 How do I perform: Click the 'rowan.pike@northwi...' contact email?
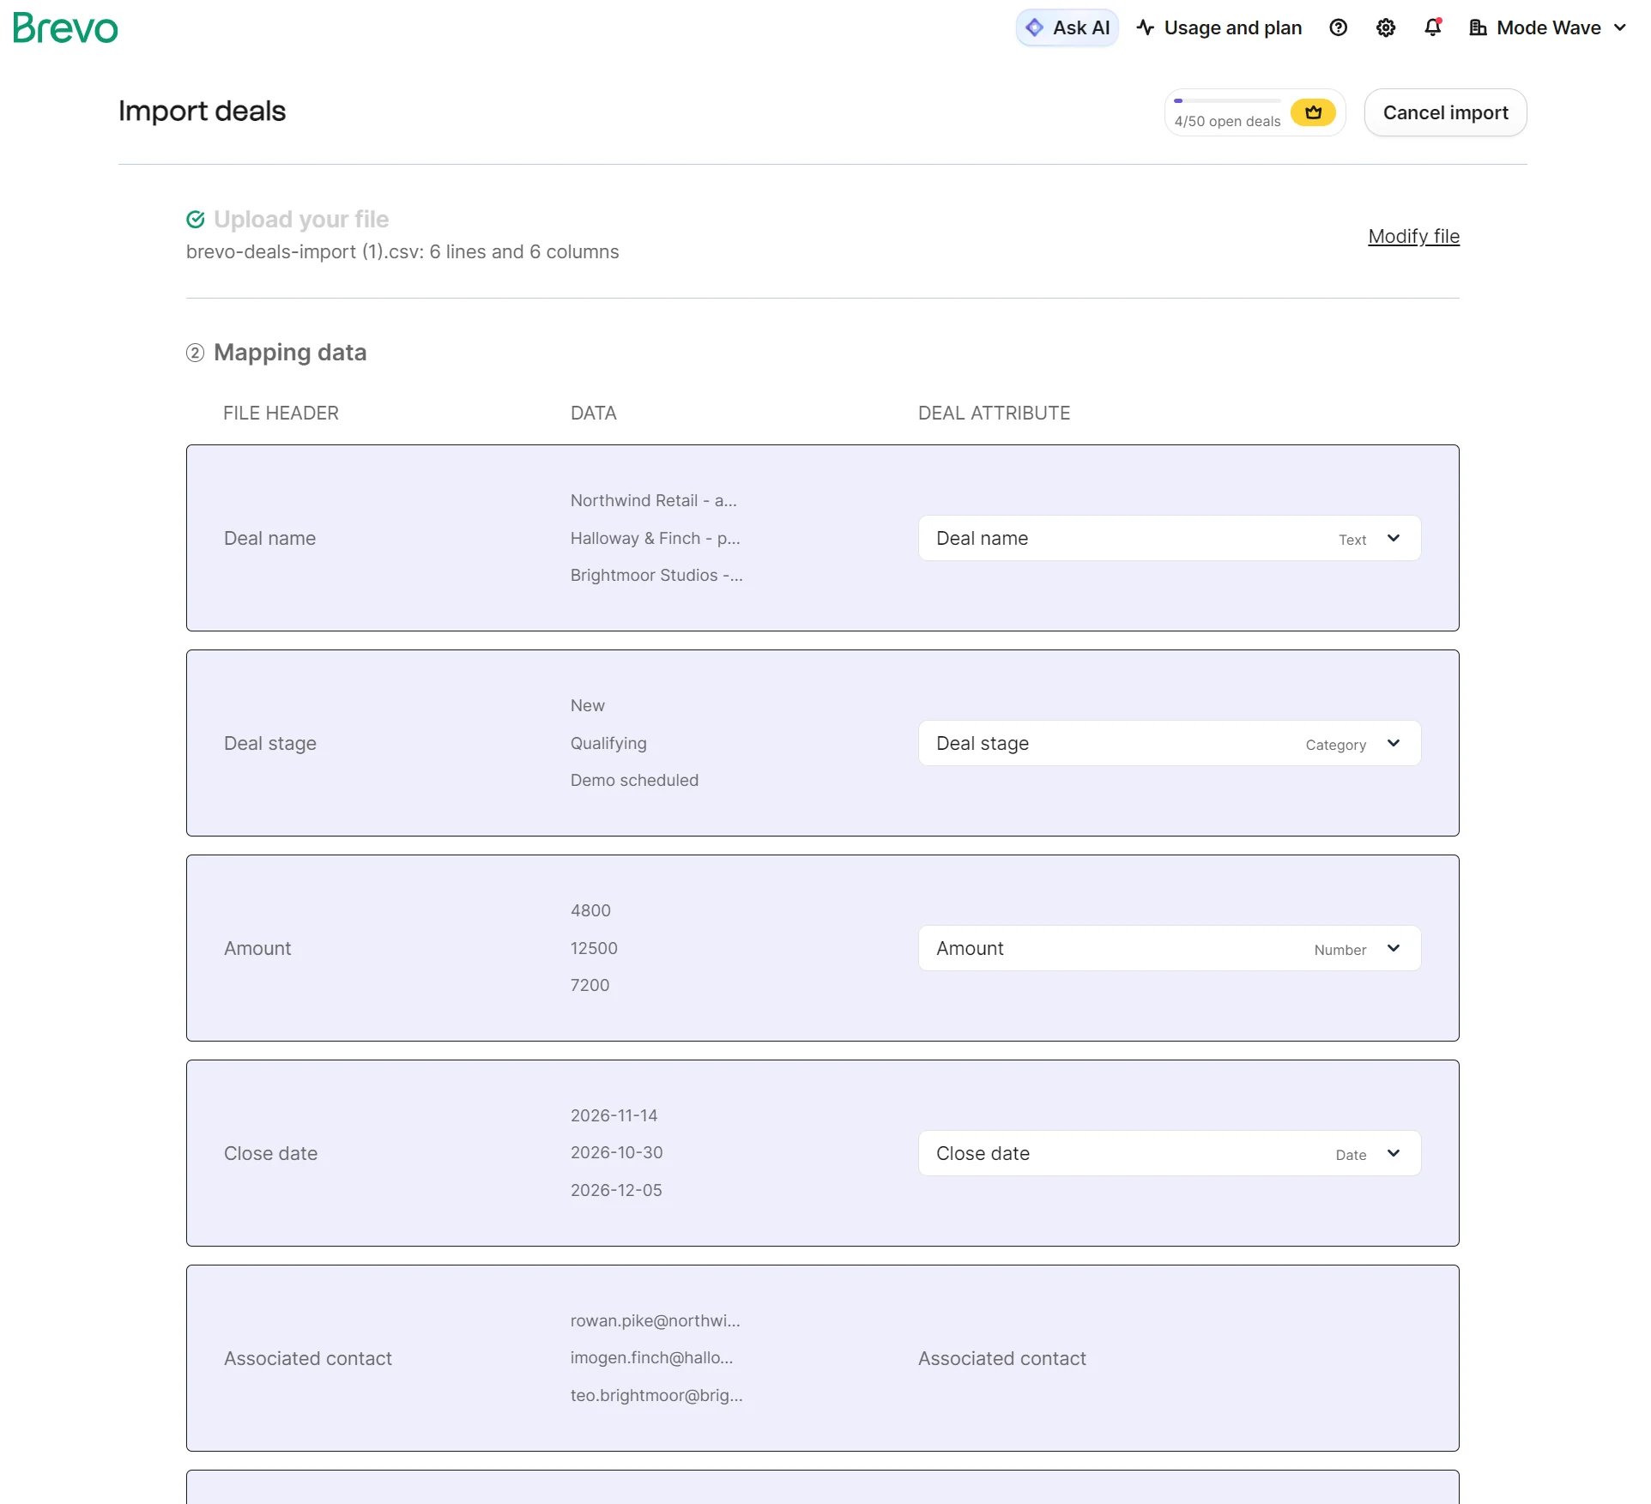tap(656, 1320)
